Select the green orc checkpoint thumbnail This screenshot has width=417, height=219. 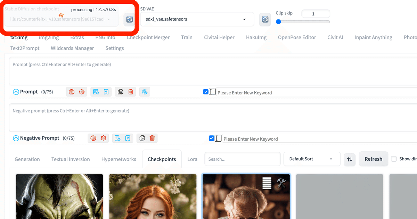59,196
